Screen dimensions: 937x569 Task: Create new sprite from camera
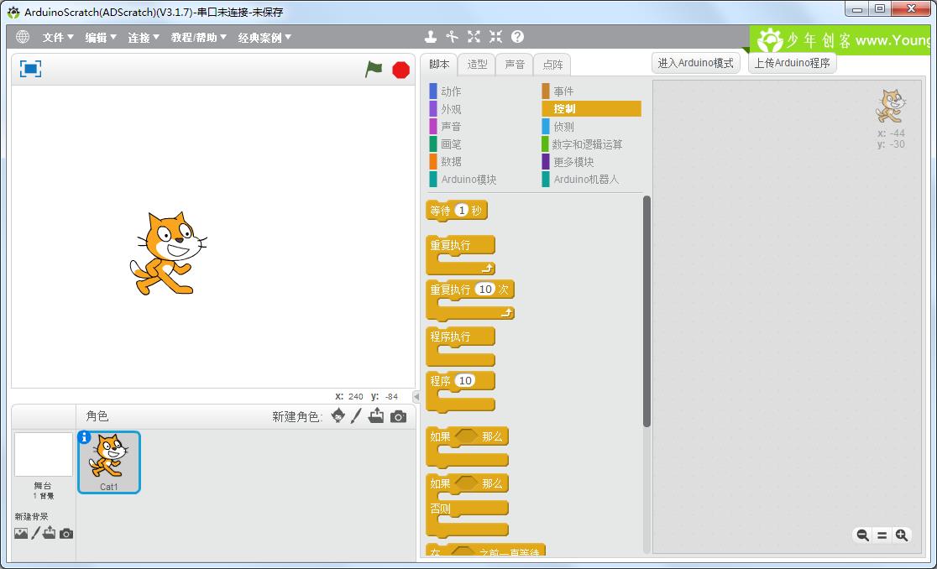pos(398,416)
